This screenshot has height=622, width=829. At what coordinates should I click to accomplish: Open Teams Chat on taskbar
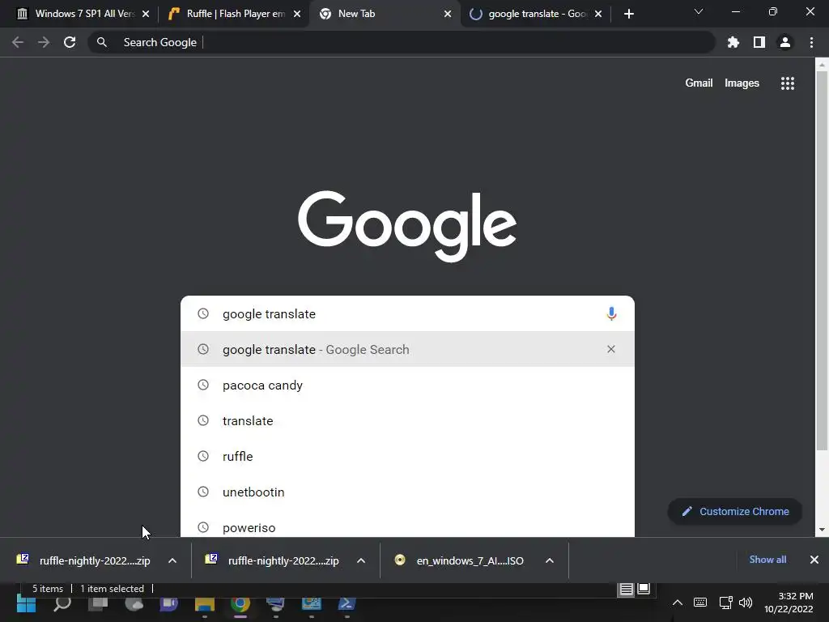coord(169,603)
